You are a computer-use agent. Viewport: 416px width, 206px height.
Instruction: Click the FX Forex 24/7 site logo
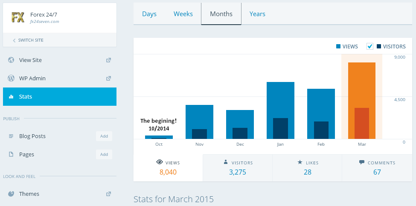pos(18,17)
